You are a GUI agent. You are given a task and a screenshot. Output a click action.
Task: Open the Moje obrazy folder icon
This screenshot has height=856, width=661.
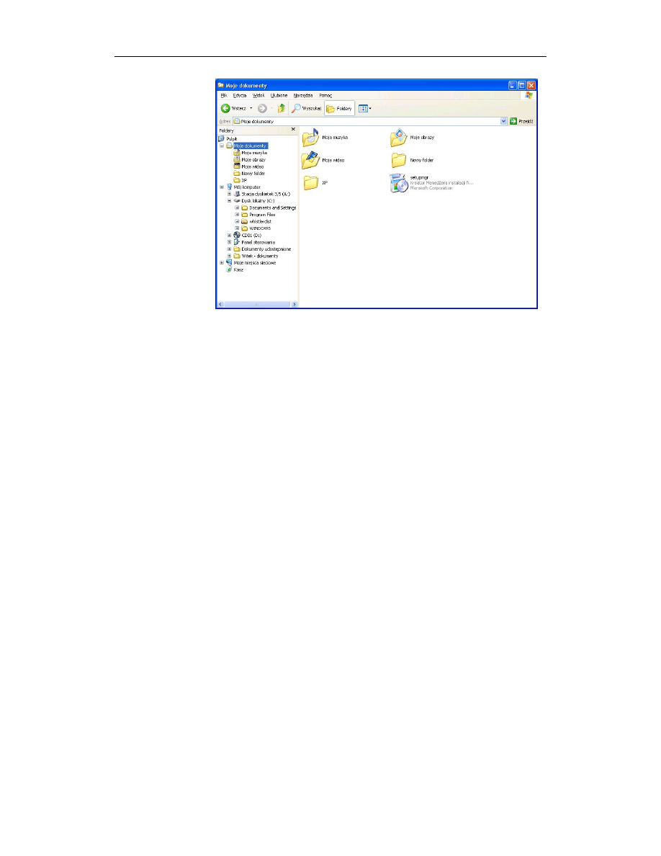click(x=397, y=137)
